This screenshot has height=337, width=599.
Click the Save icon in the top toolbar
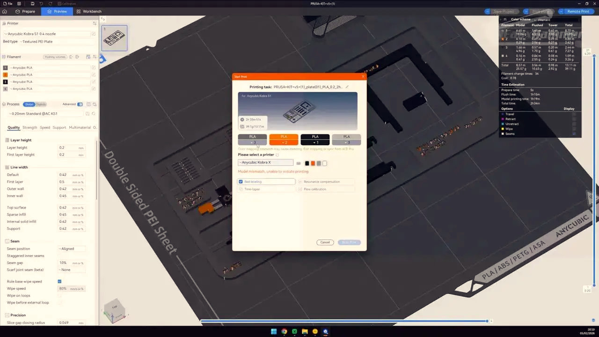tap(32, 4)
